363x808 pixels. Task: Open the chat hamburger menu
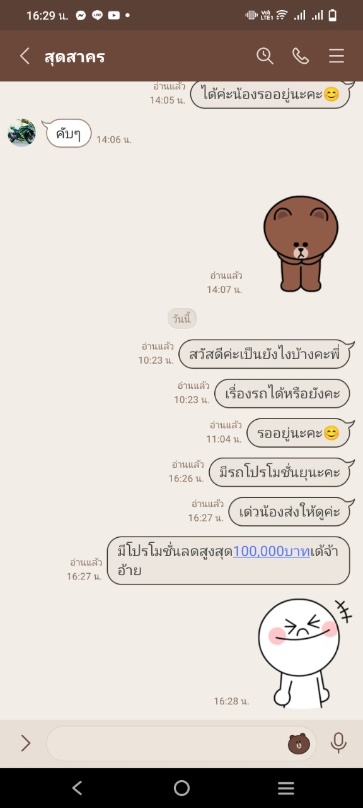(337, 56)
